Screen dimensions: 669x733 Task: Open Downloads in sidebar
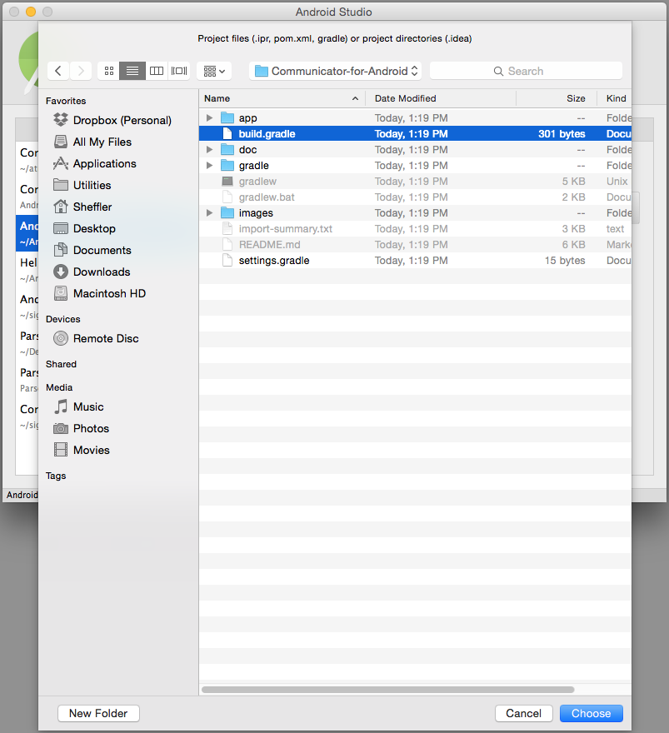point(92,272)
